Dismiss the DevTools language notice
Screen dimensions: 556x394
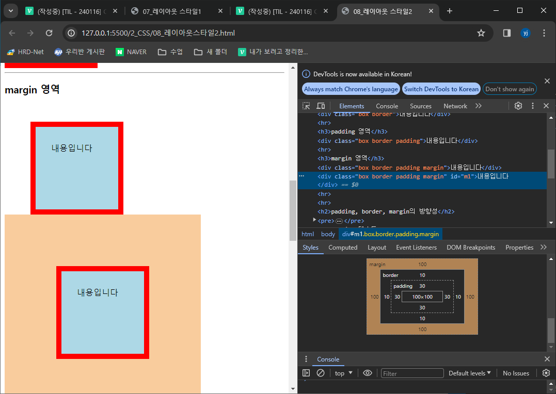[547, 81]
